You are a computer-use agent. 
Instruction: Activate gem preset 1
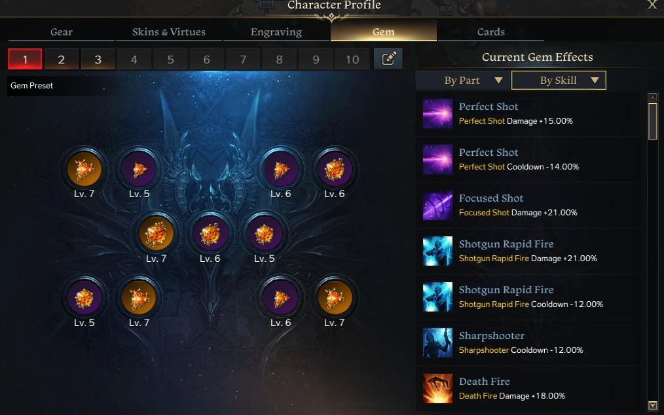pos(25,59)
